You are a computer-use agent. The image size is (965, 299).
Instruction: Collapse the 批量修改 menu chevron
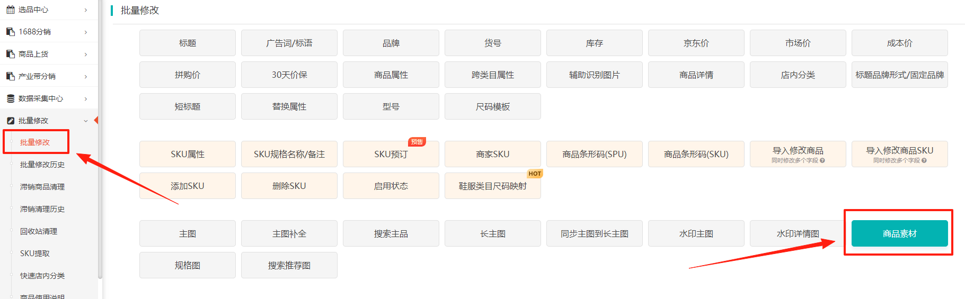[x=86, y=121]
